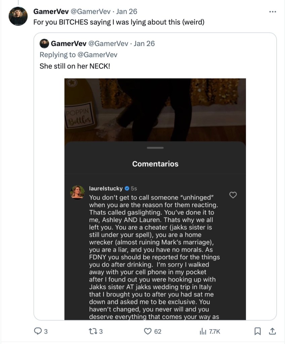285x344 pixels.
Task: Click the Comentarios sheet drag handle
Action: pos(155,148)
